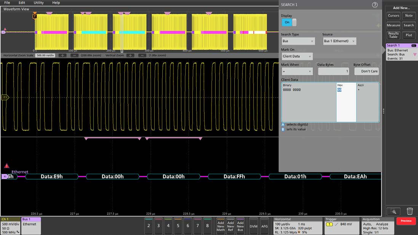
Task: Open the Mark On dropdown showing Client Data
Action: click(x=297, y=56)
